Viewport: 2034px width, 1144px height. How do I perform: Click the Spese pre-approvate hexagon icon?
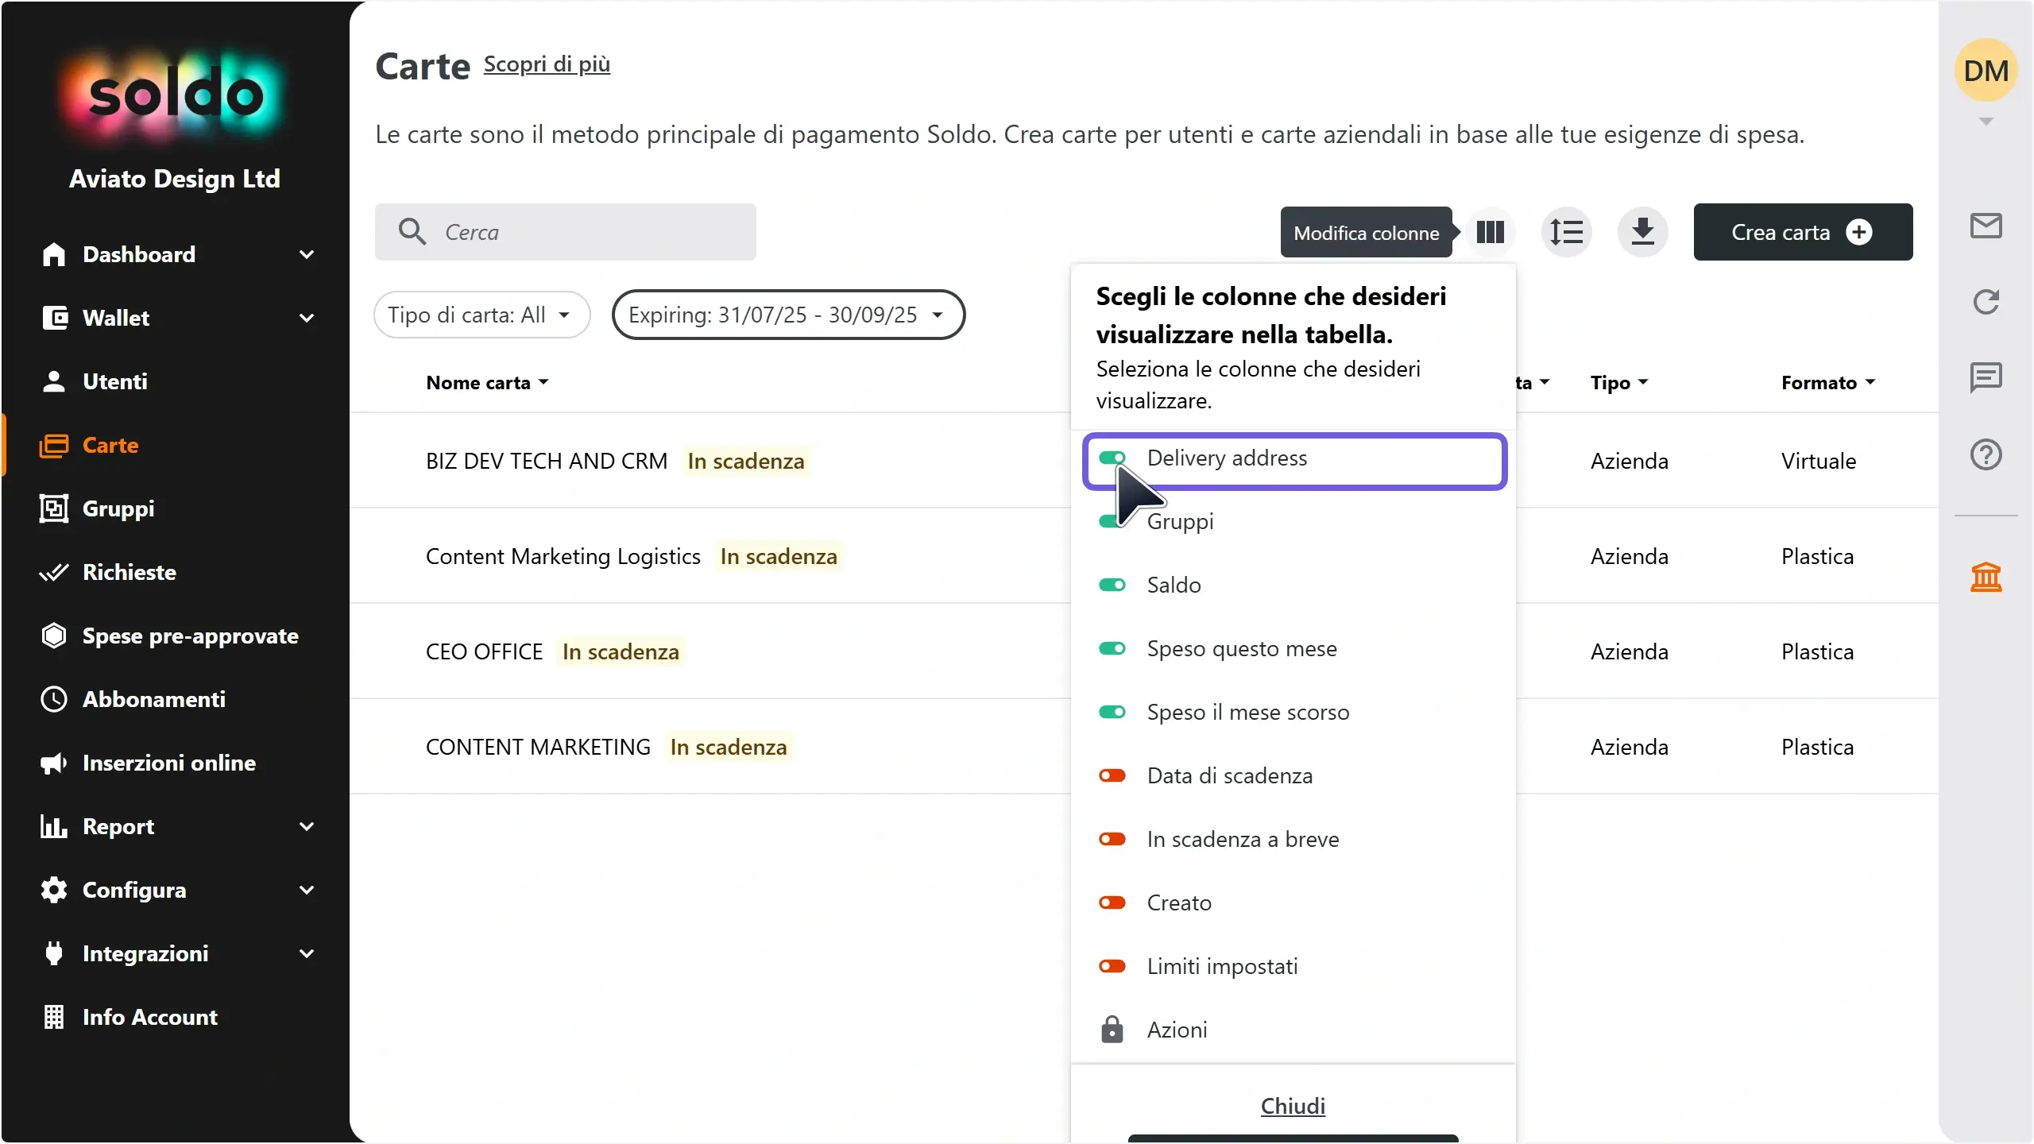coord(54,636)
